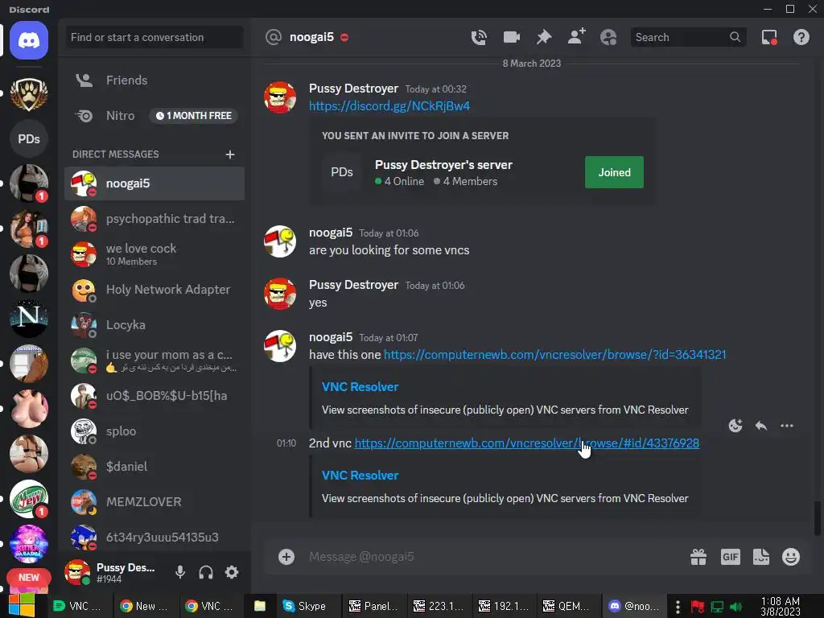
Task: Click Pussy Destroyer username on yes message
Action: (x=353, y=285)
